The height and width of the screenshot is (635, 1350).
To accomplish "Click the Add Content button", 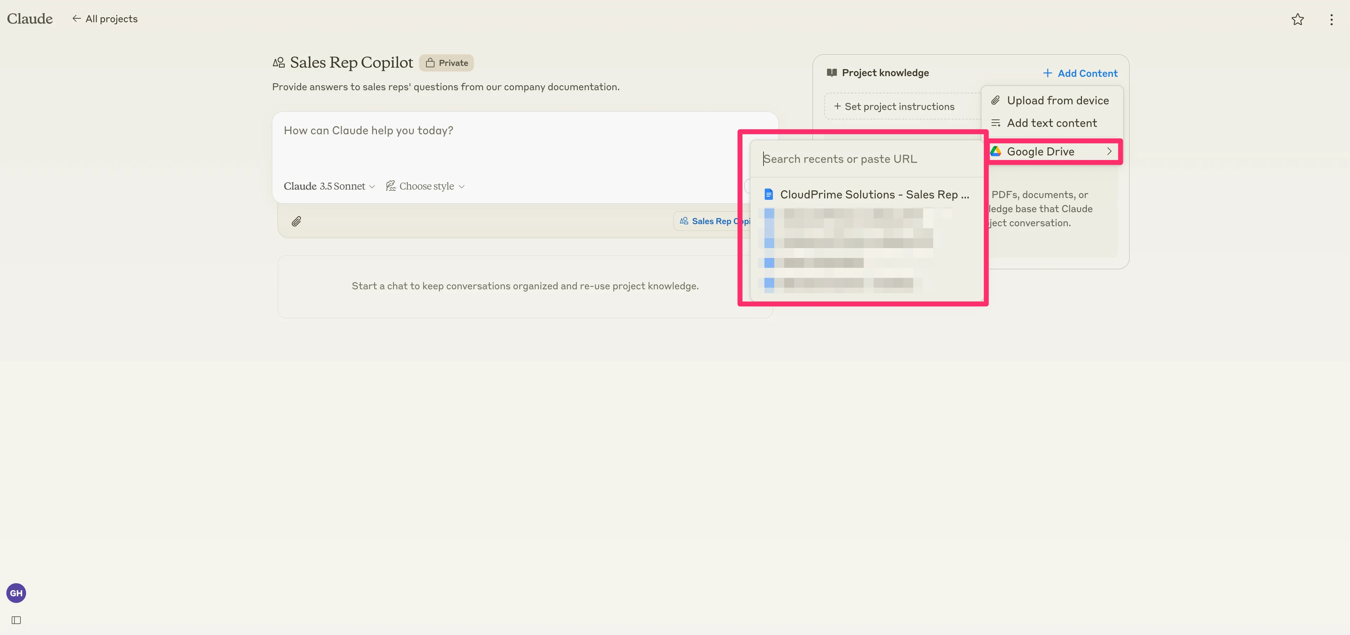I will pos(1080,73).
